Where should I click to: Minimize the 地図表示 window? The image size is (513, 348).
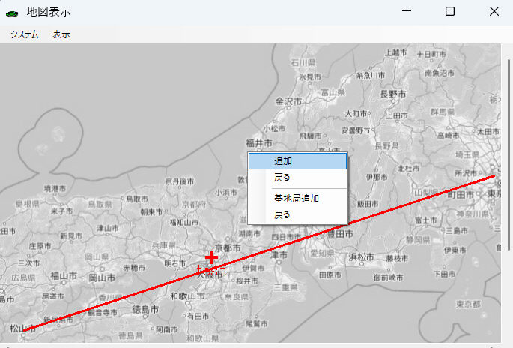pos(407,11)
